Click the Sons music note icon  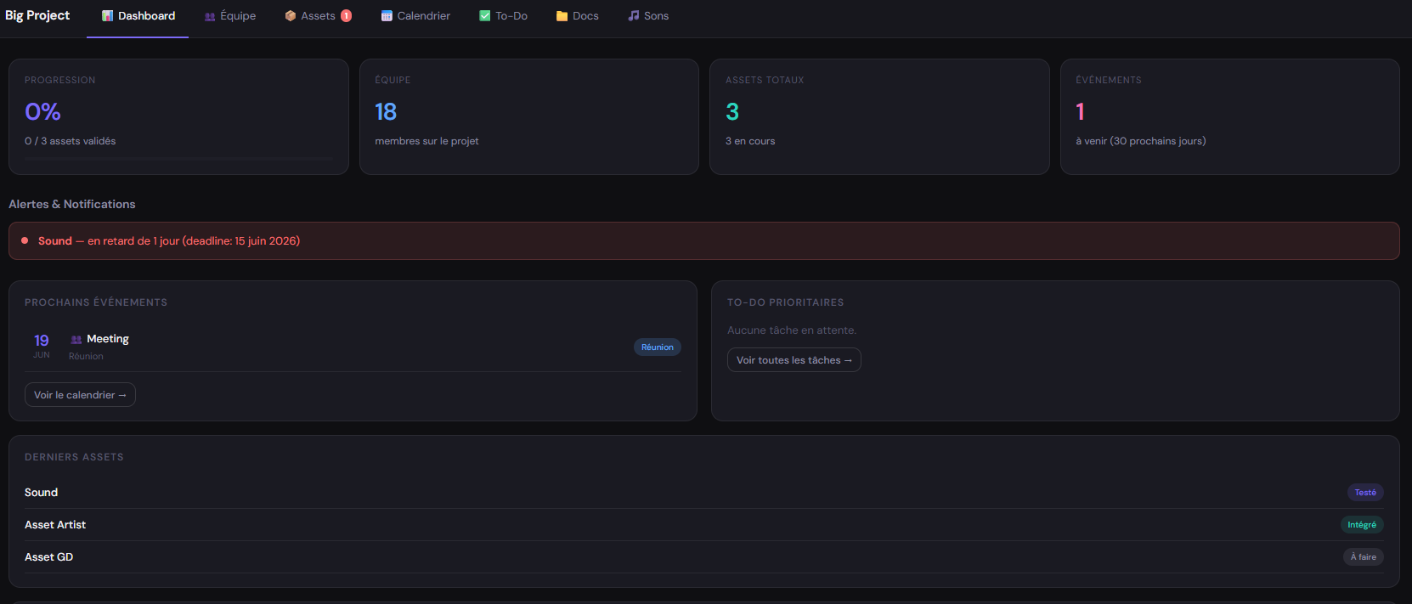pyautogui.click(x=633, y=16)
